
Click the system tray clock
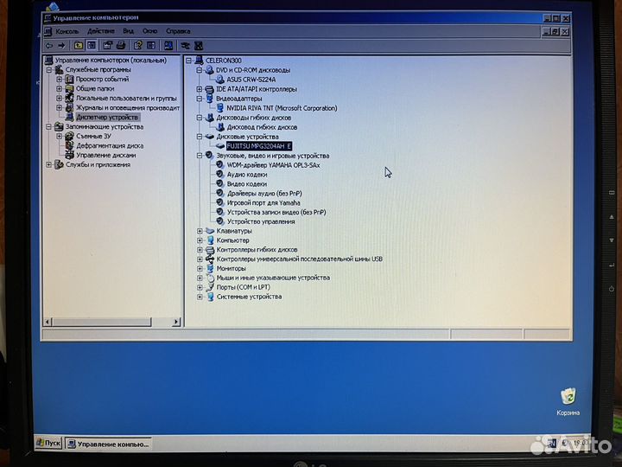pyautogui.click(x=581, y=443)
